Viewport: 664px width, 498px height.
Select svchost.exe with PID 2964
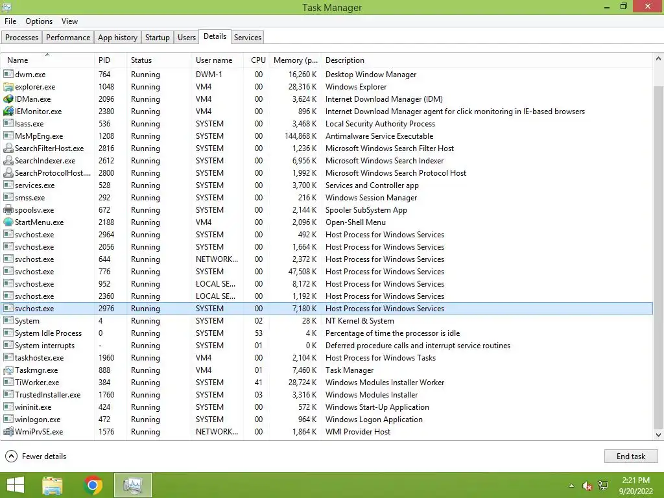coord(327,234)
